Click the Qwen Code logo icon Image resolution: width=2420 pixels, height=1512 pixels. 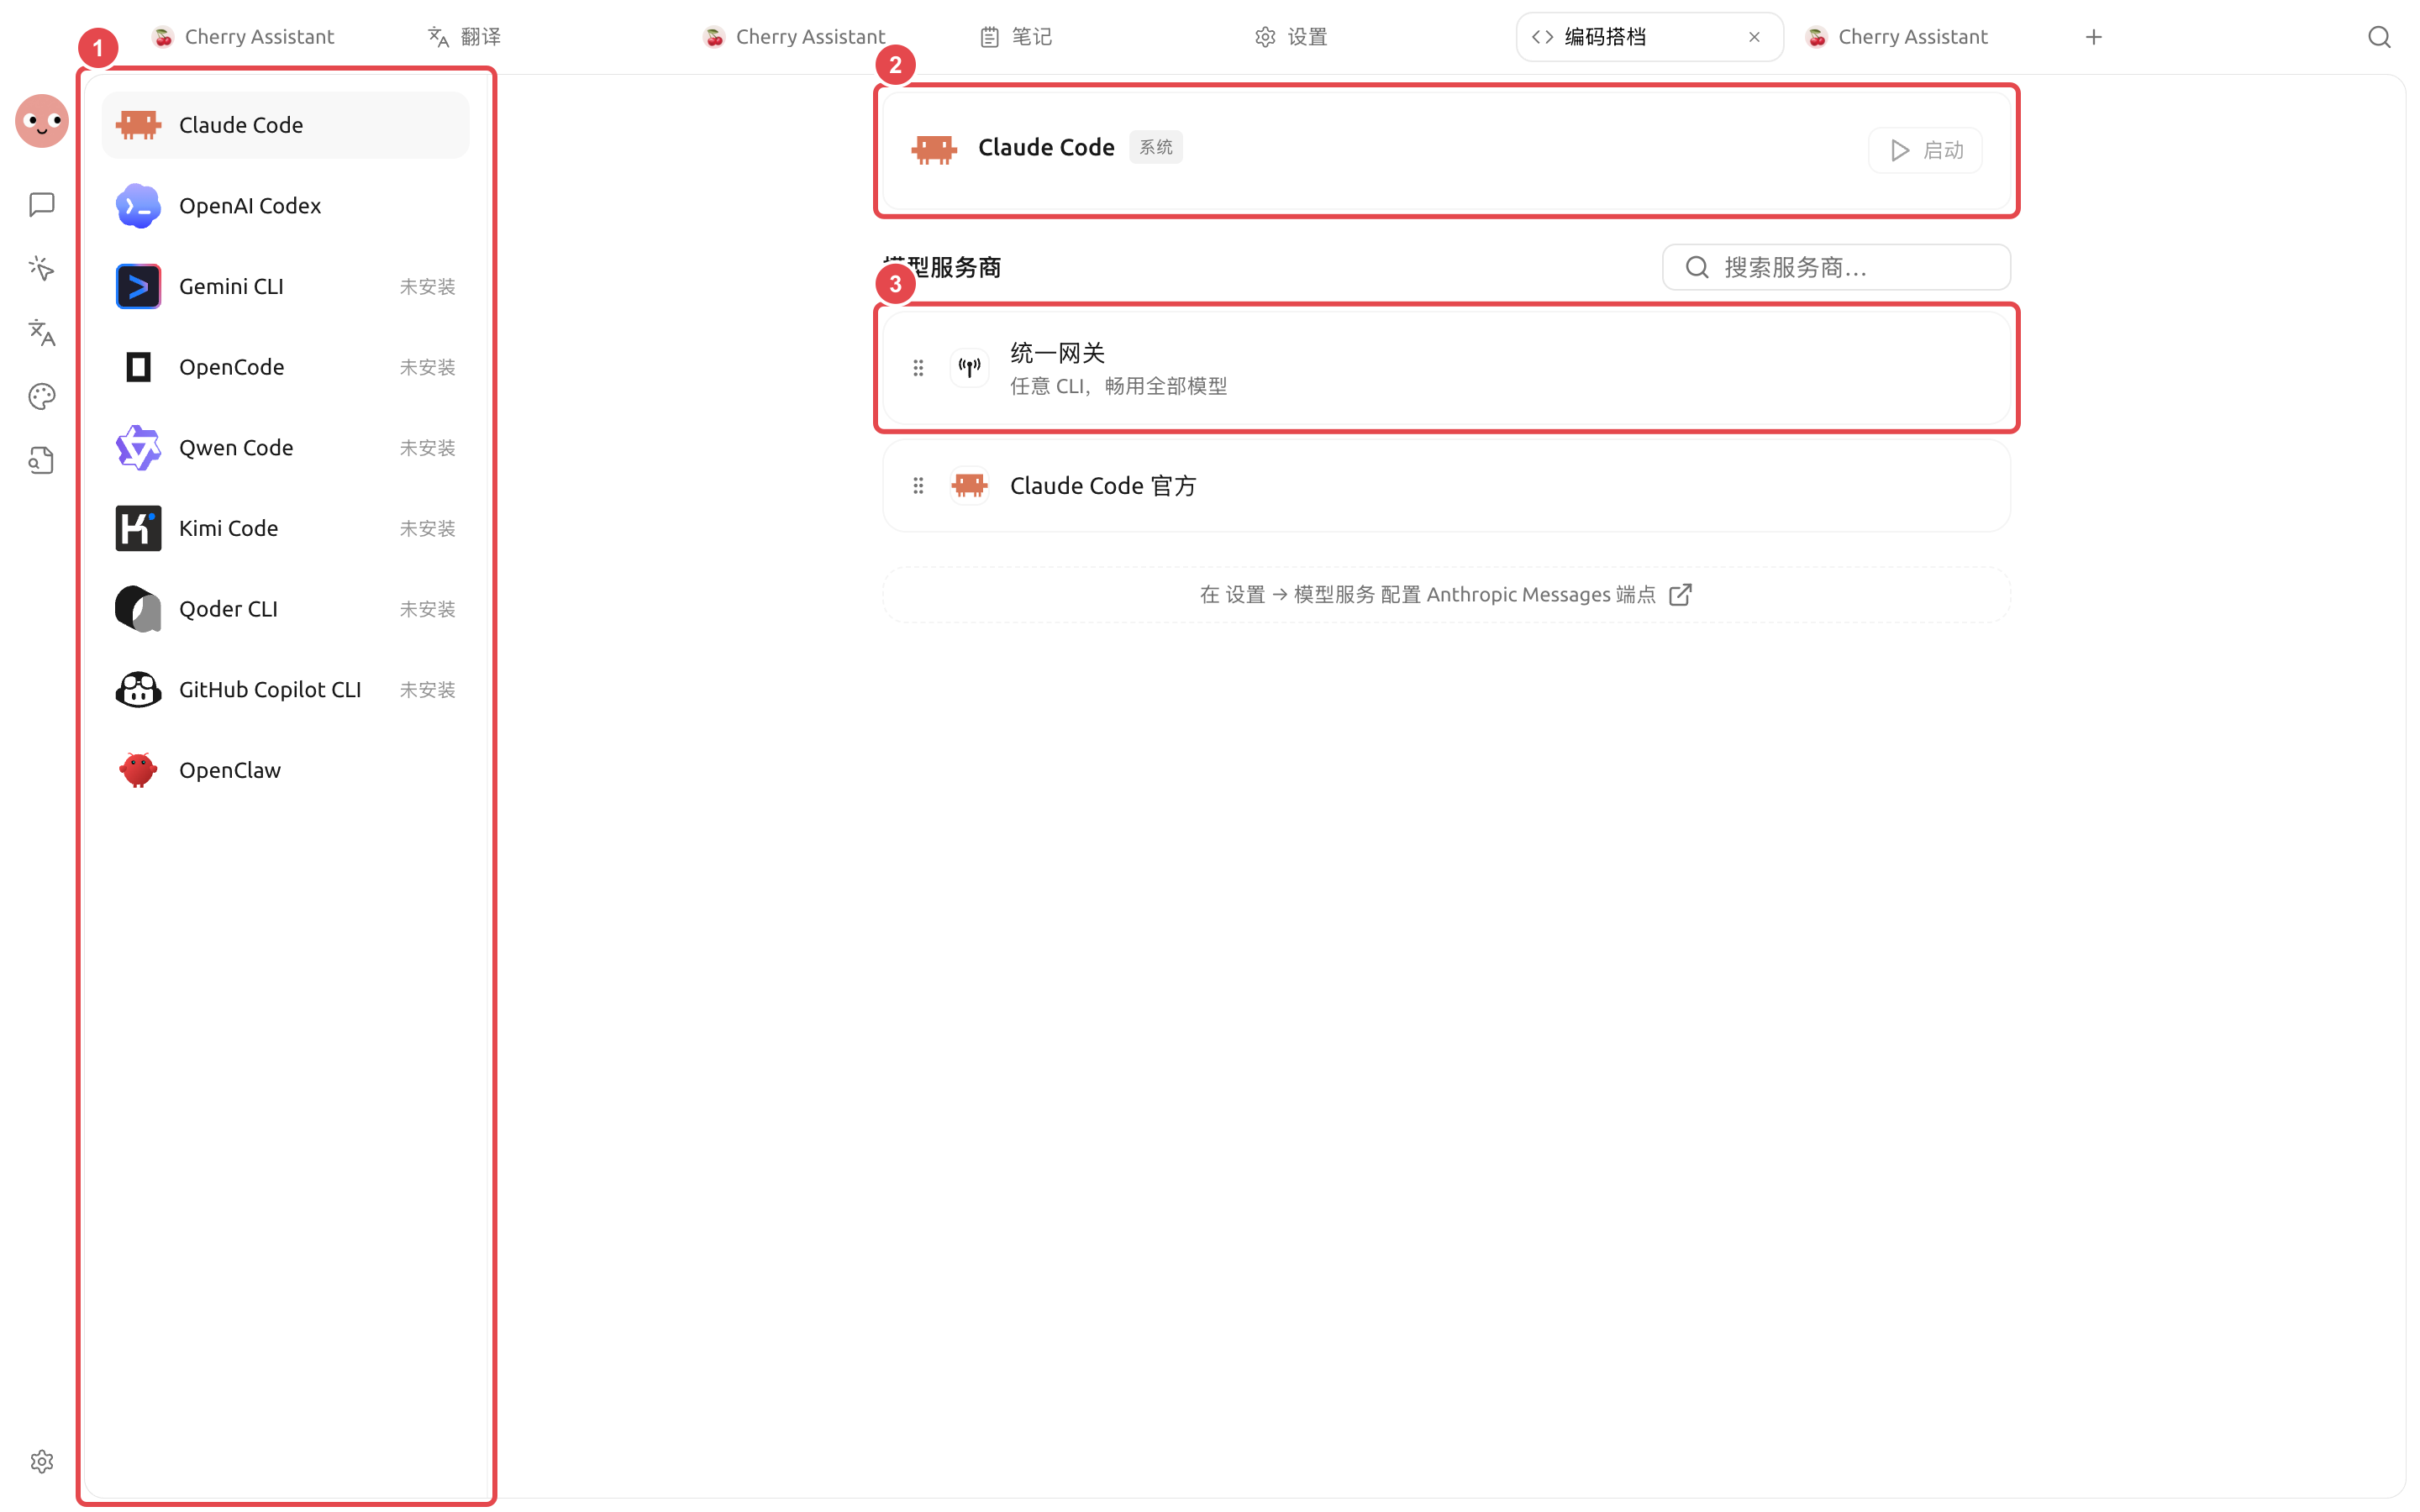pyautogui.click(x=138, y=448)
